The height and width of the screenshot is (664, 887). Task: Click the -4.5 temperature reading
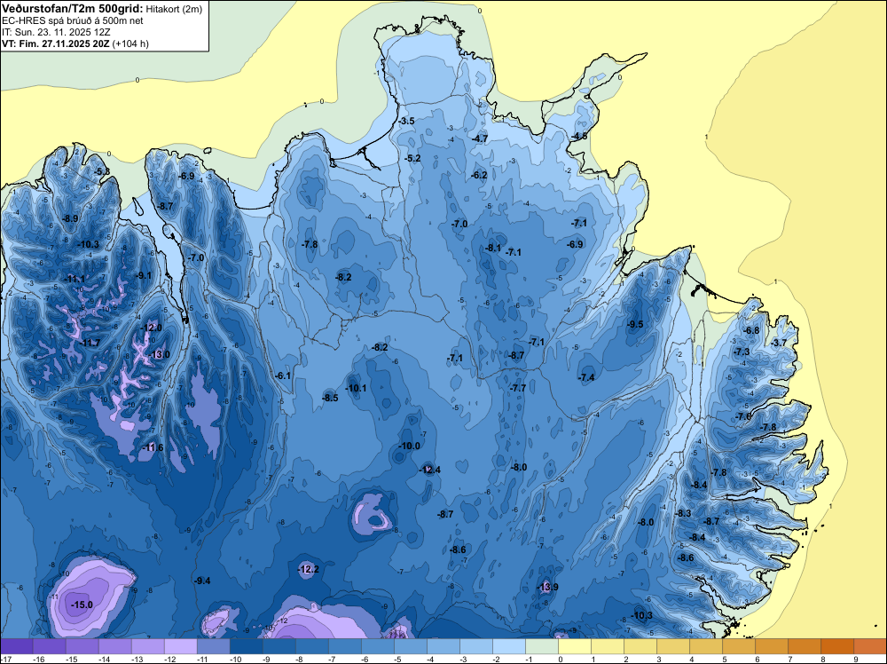click(x=579, y=137)
